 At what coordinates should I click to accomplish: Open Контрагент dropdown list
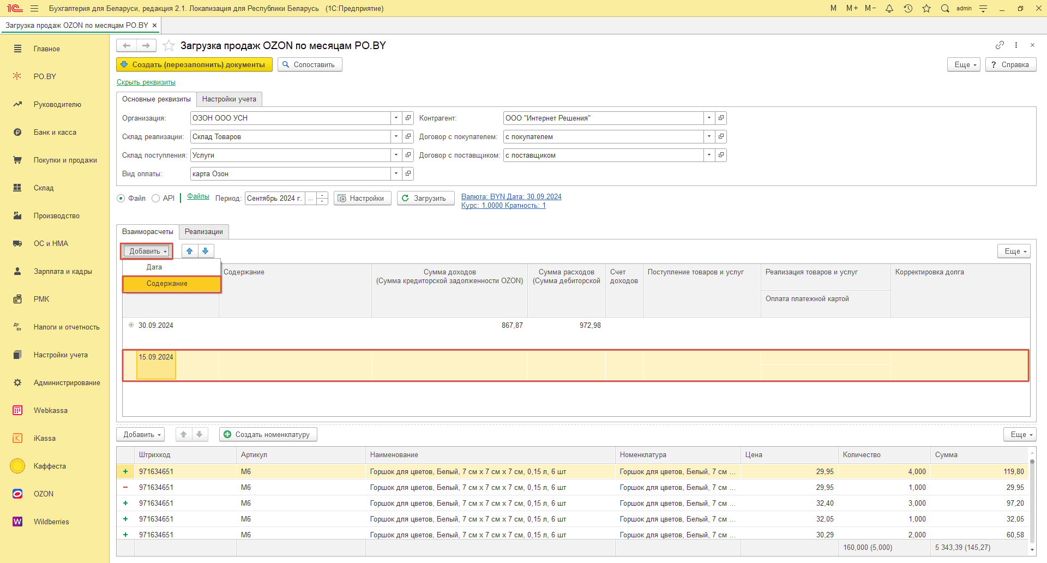click(x=709, y=118)
